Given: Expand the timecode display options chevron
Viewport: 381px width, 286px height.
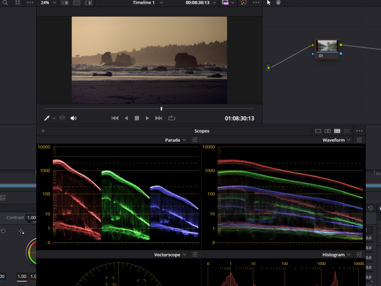Looking at the screenshot, I should (214, 3).
